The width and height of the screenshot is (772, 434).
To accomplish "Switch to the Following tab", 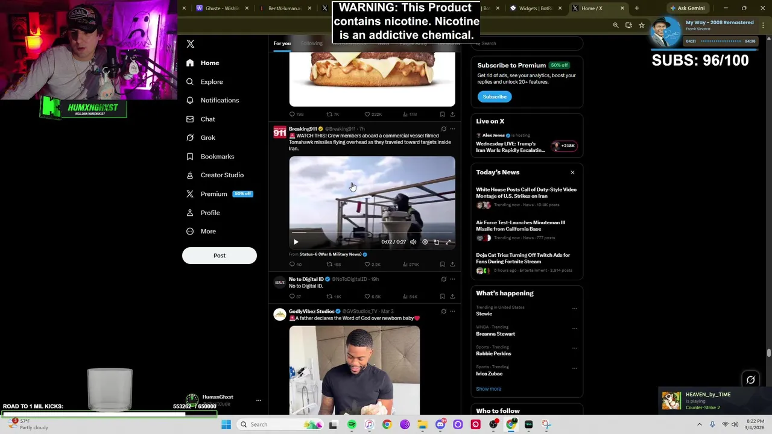I will [312, 43].
